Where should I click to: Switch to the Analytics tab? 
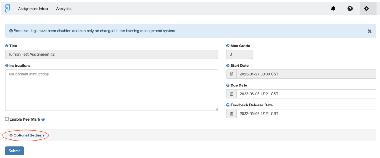click(x=64, y=9)
